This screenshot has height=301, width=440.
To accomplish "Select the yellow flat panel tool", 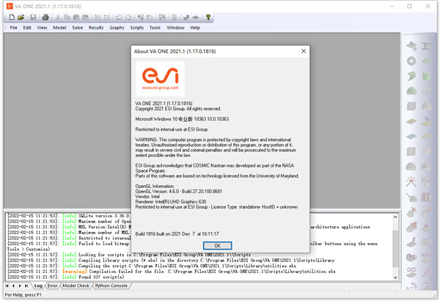I will (411, 121).
